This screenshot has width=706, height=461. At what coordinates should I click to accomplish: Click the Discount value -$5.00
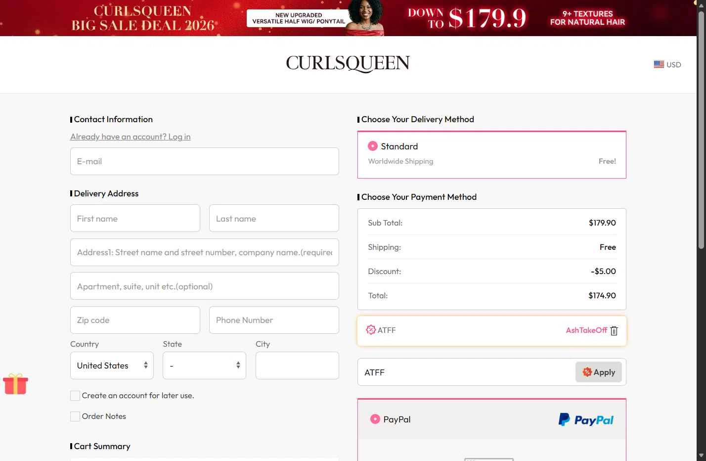point(603,271)
